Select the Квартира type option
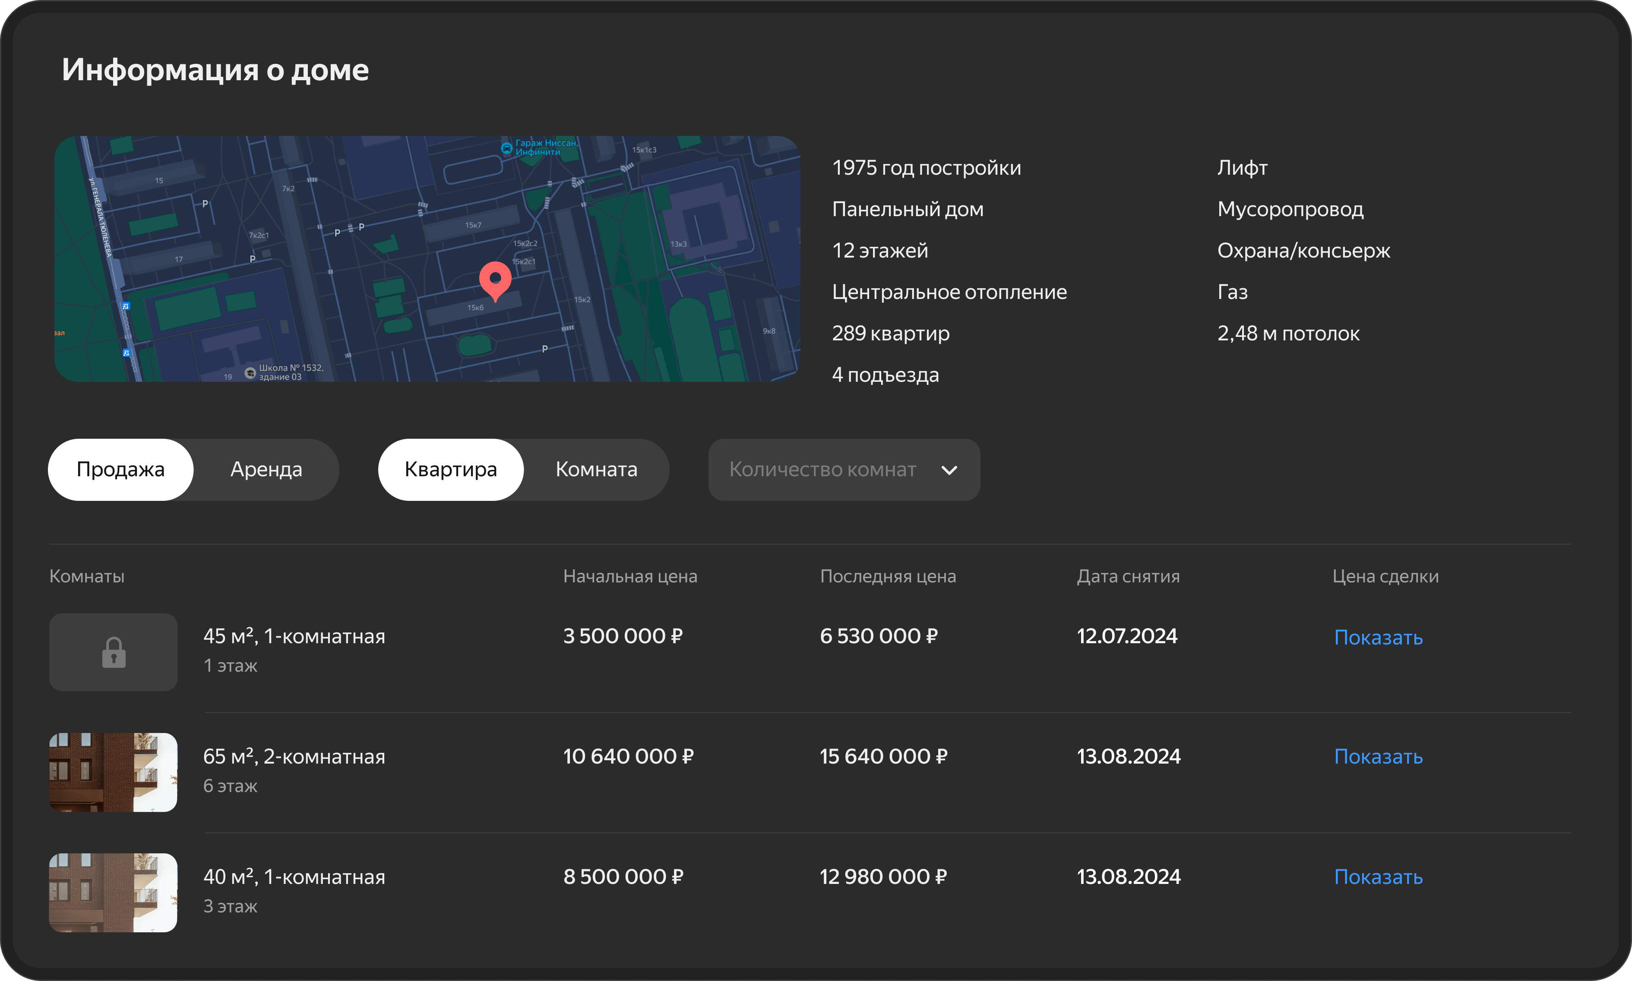Screen dimensions: 1632x981 point(450,469)
